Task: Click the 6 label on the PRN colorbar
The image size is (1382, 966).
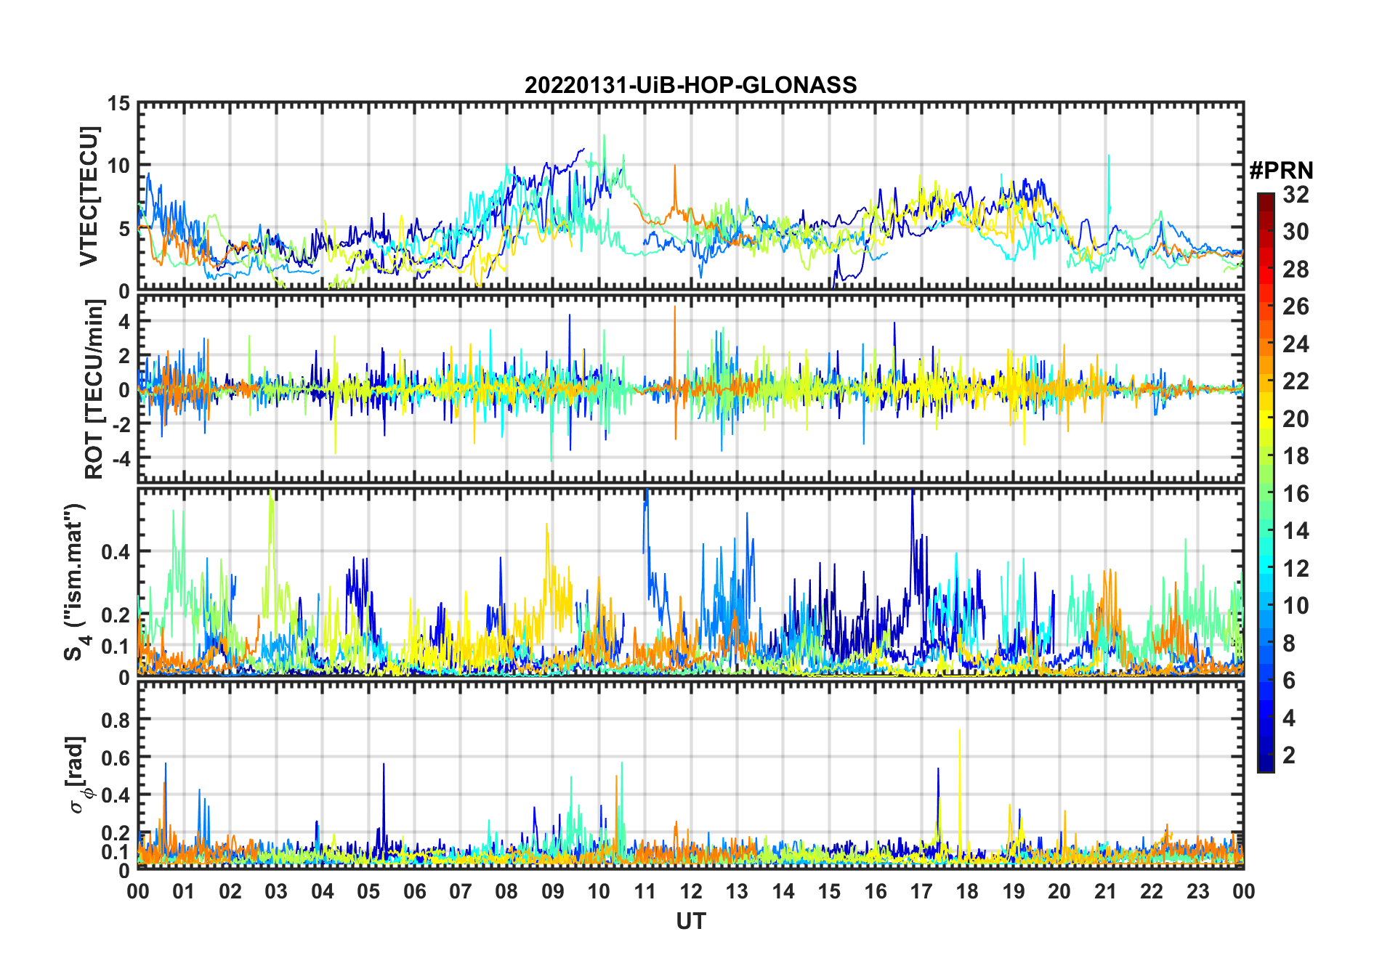Action: [x=1289, y=681]
